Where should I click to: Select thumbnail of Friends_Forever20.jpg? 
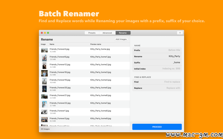pyautogui.click(x=45, y=89)
